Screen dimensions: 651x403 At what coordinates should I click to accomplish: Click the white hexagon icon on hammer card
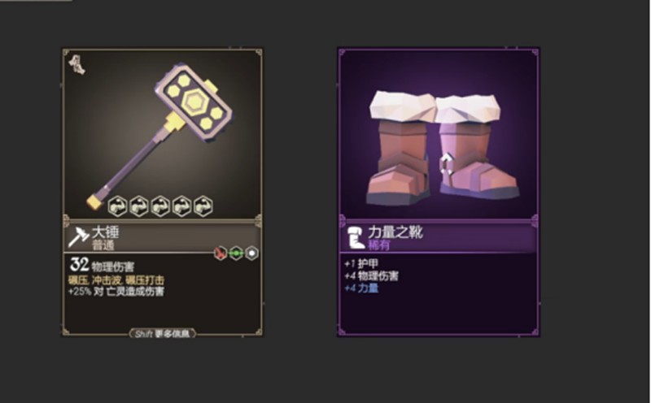coord(251,253)
